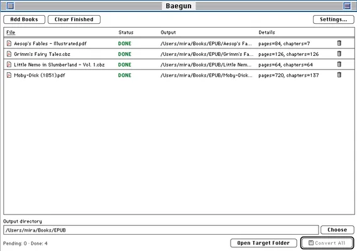Select the Aesop's Fables - Illustrated.pdf filename

50,43
